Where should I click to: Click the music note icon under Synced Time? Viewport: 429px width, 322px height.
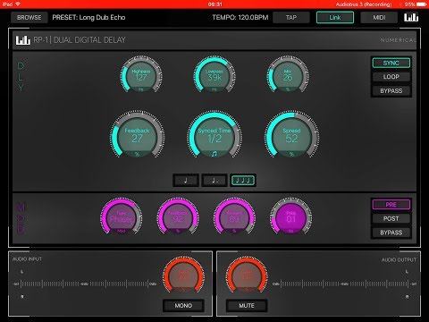[214, 154]
